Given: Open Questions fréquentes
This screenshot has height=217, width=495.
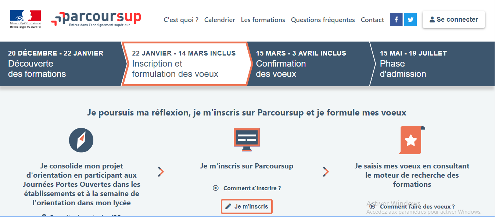Looking at the screenshot, I should pyautogui.click(x=323, y=20).
